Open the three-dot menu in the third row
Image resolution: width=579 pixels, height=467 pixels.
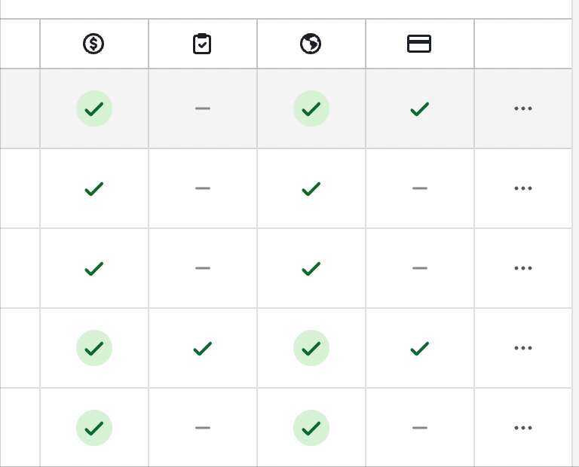tap(523, 268)
